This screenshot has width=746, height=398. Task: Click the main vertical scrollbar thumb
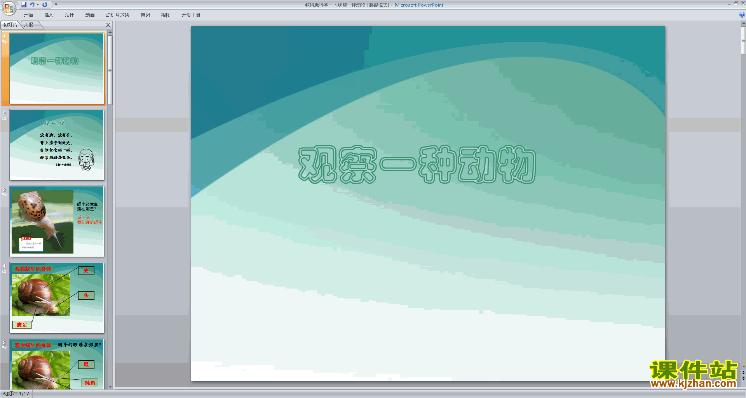(x=743, y=40)
